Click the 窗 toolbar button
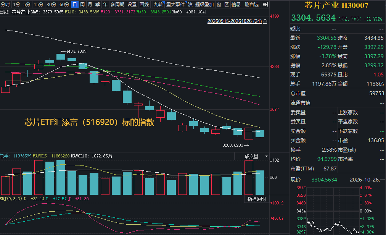Viewport: 386px width, 235px height. click(x=219, y=5)
